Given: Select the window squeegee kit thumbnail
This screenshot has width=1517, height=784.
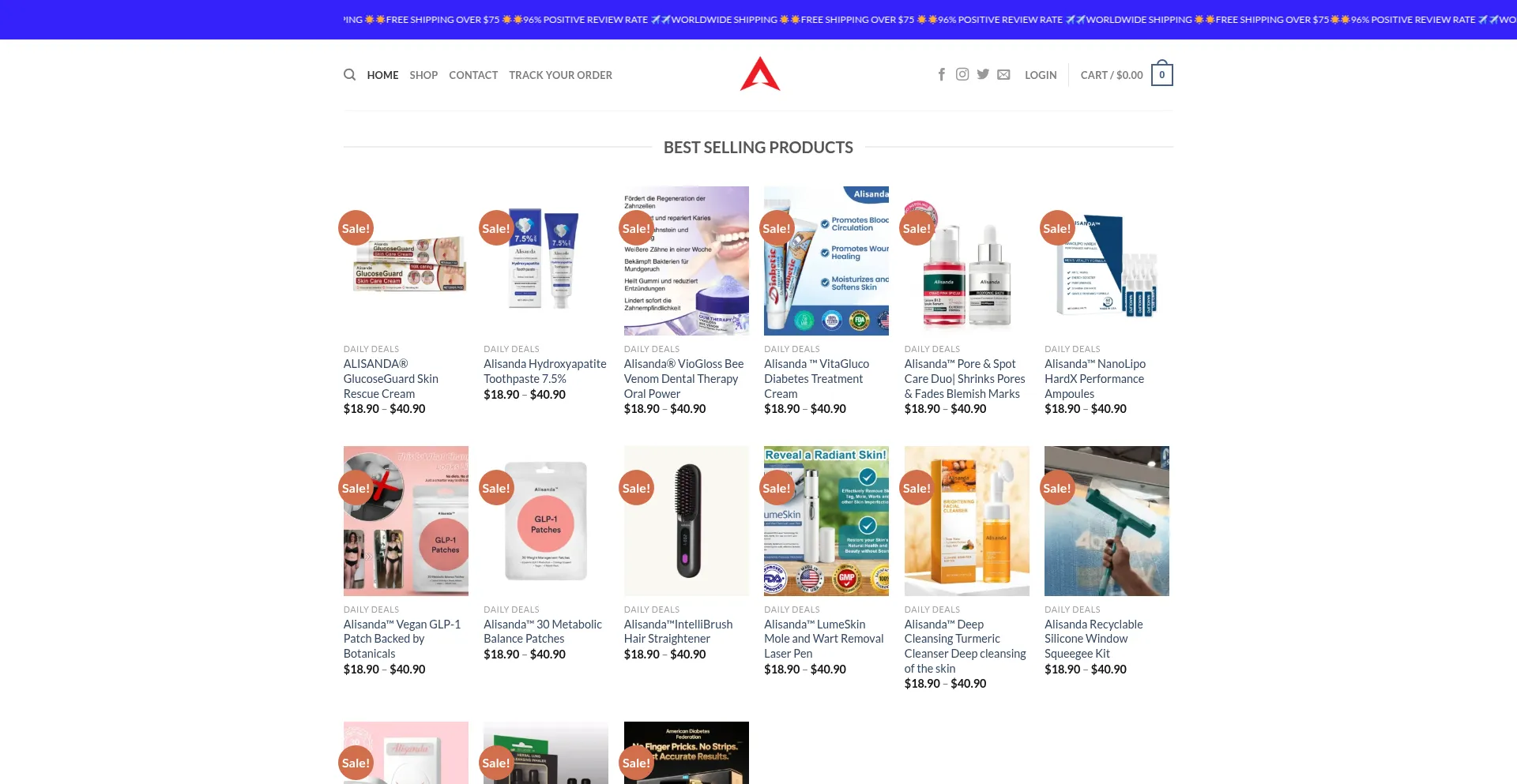Looking at the screenshot, I should point(1106,521).
